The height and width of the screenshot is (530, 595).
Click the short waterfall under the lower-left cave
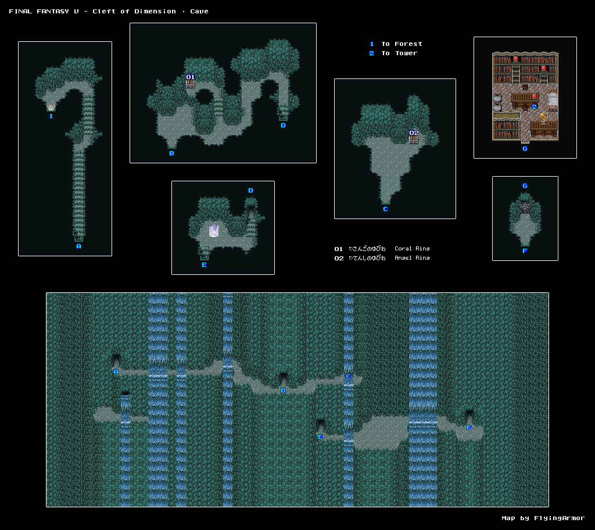tap(126, 450)
